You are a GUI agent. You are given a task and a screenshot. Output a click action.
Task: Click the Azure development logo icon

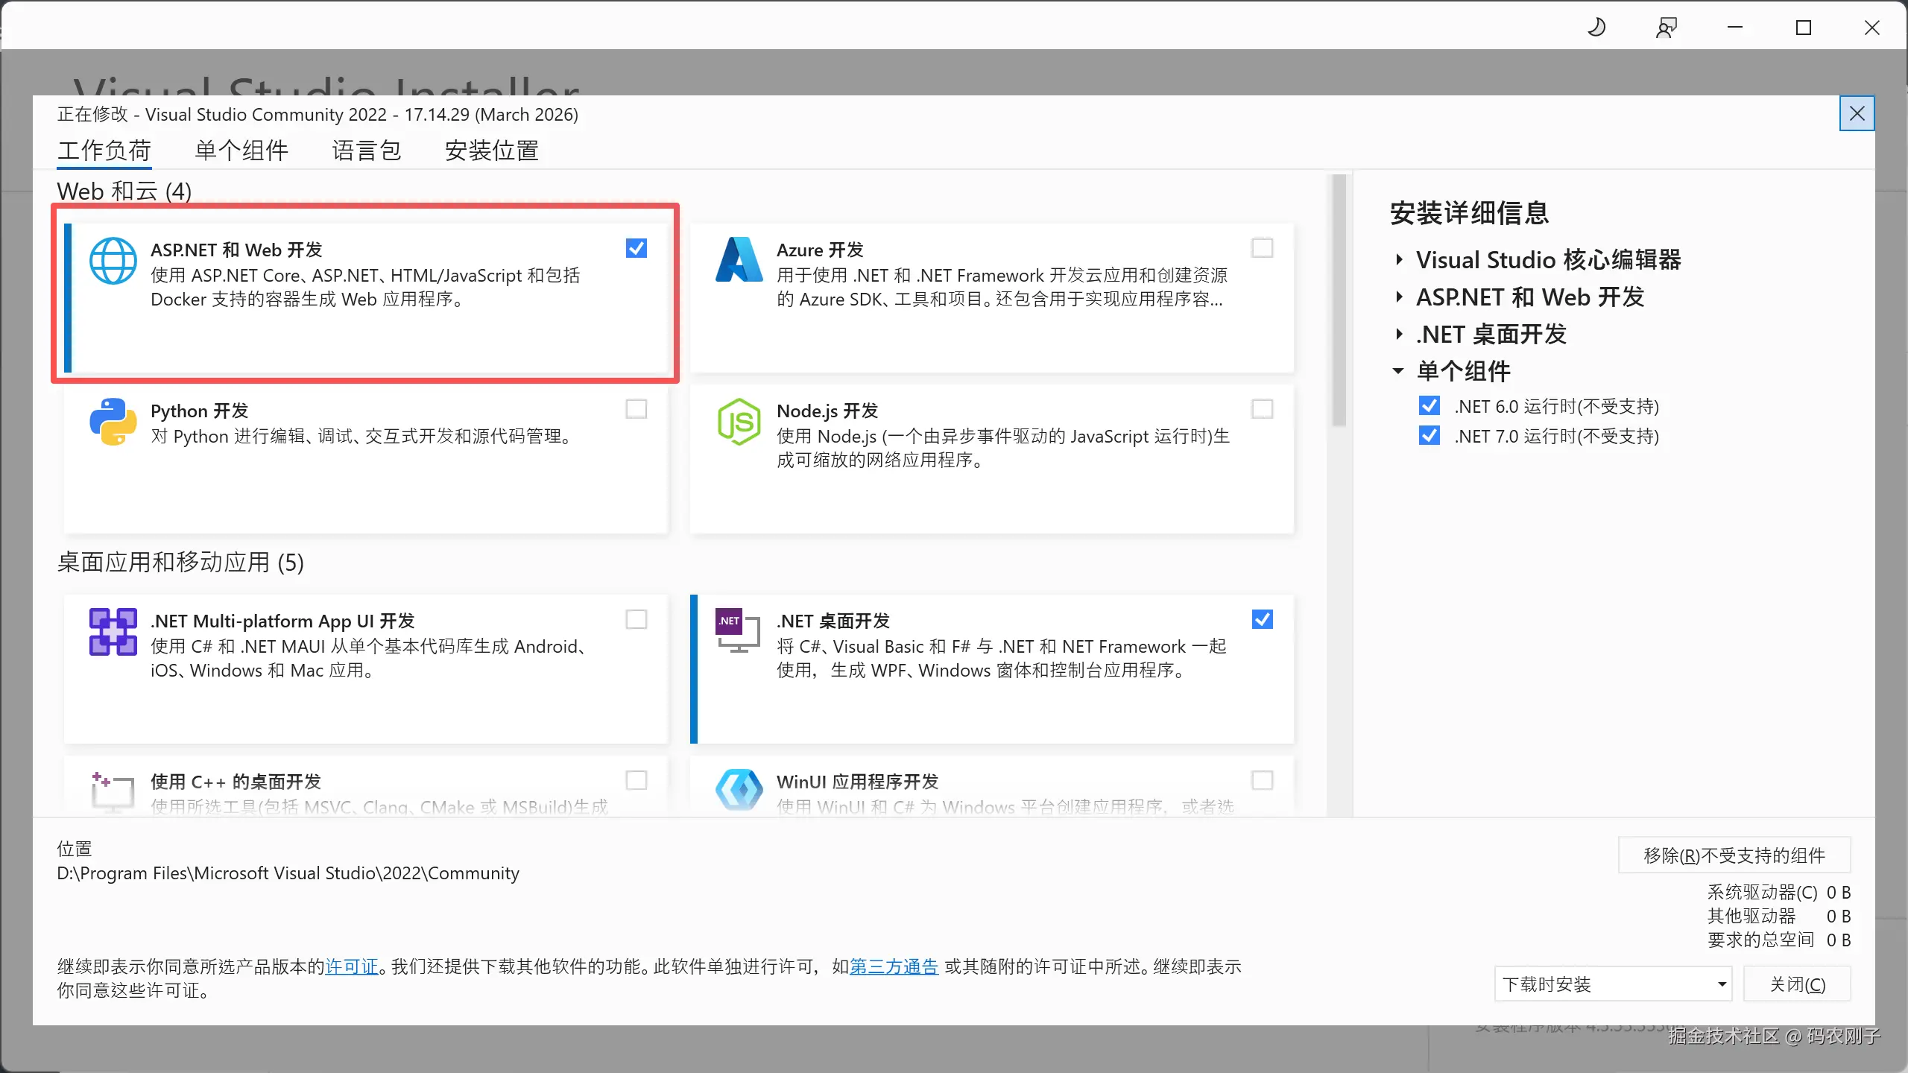tap(739, 259)
